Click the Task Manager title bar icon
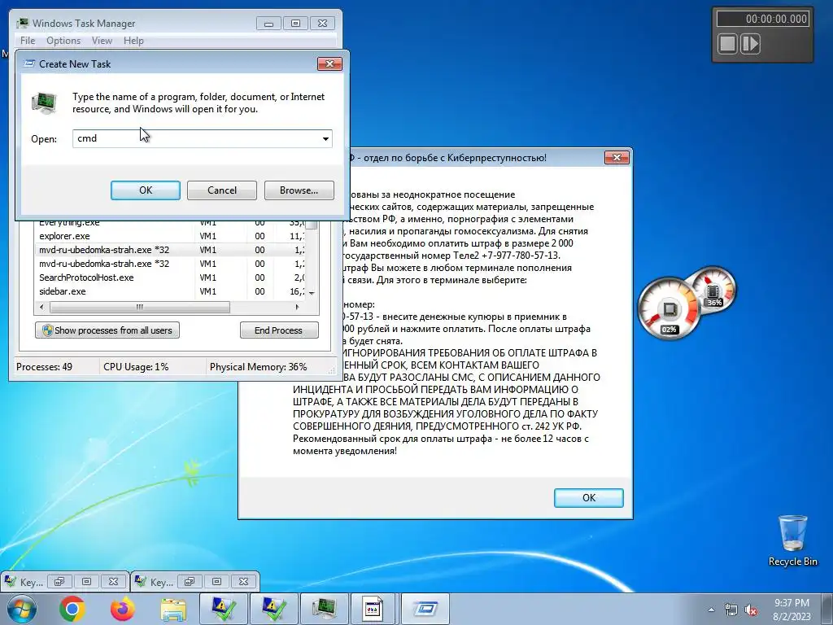This screenshot has height=625, width=833. click(x=22, y=23)
